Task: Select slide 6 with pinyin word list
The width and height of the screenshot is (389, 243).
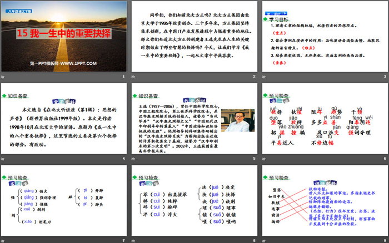Action: 323,118
